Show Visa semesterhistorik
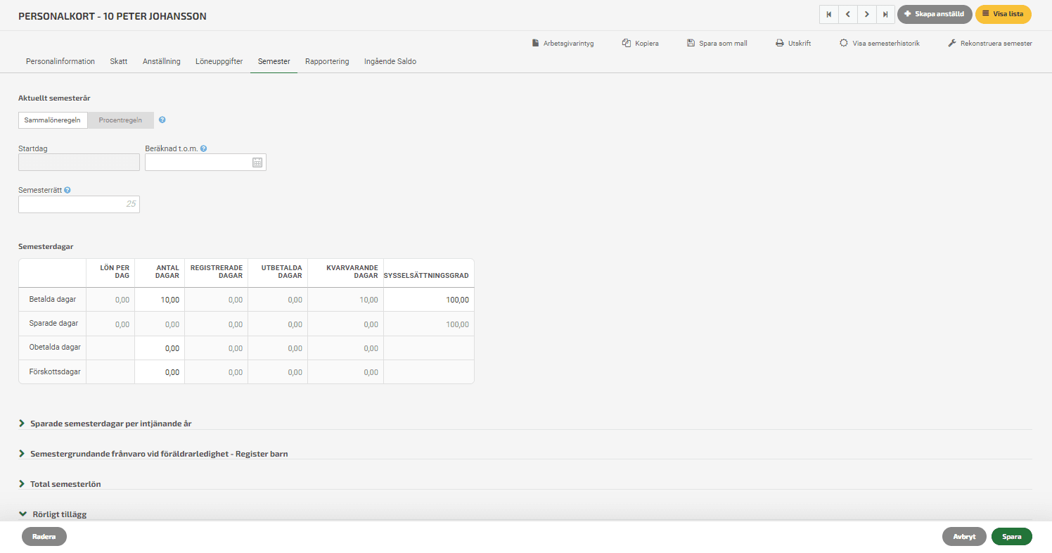This screenshot has width=1052, height=553. pos(880,43)
